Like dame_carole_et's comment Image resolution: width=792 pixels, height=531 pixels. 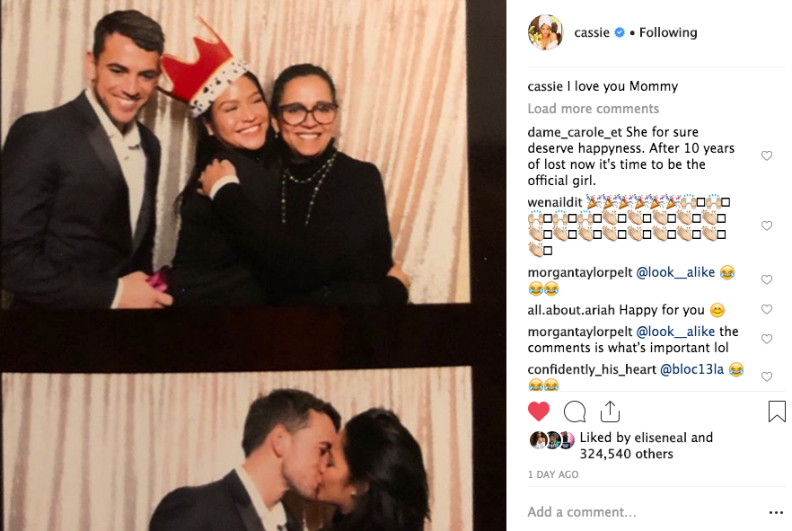(767, 156)
